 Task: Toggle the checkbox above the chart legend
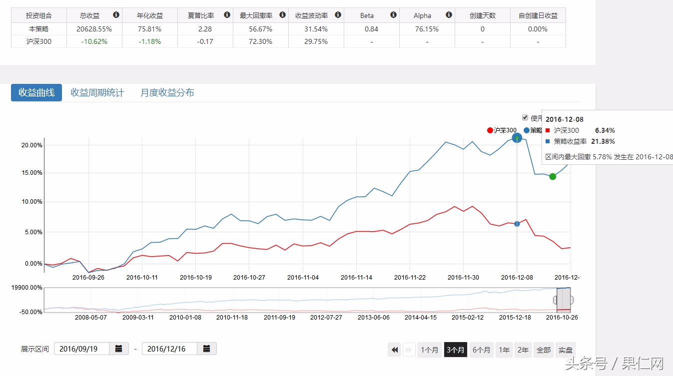525,118
